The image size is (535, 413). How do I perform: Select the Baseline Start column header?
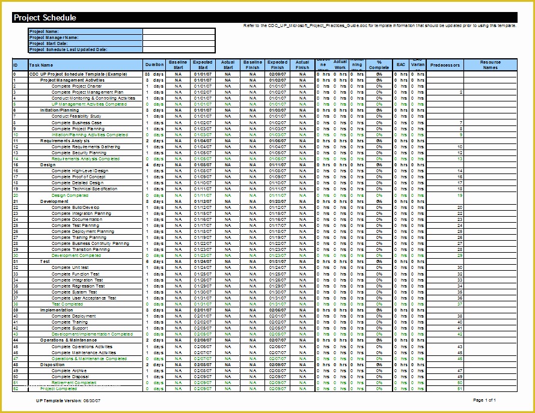click(178, 65)
